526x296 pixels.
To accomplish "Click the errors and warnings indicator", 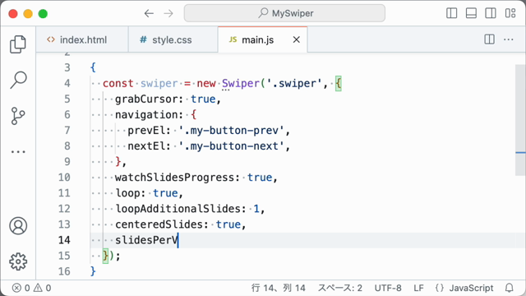I will tap(31, 288).
